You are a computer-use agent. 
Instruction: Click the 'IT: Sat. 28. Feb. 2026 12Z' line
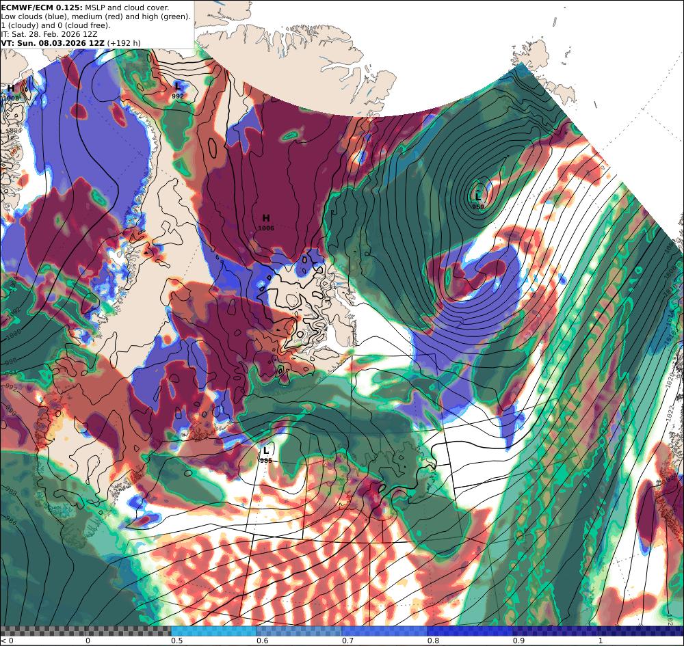pyautogui.click(x=49, y=34)
